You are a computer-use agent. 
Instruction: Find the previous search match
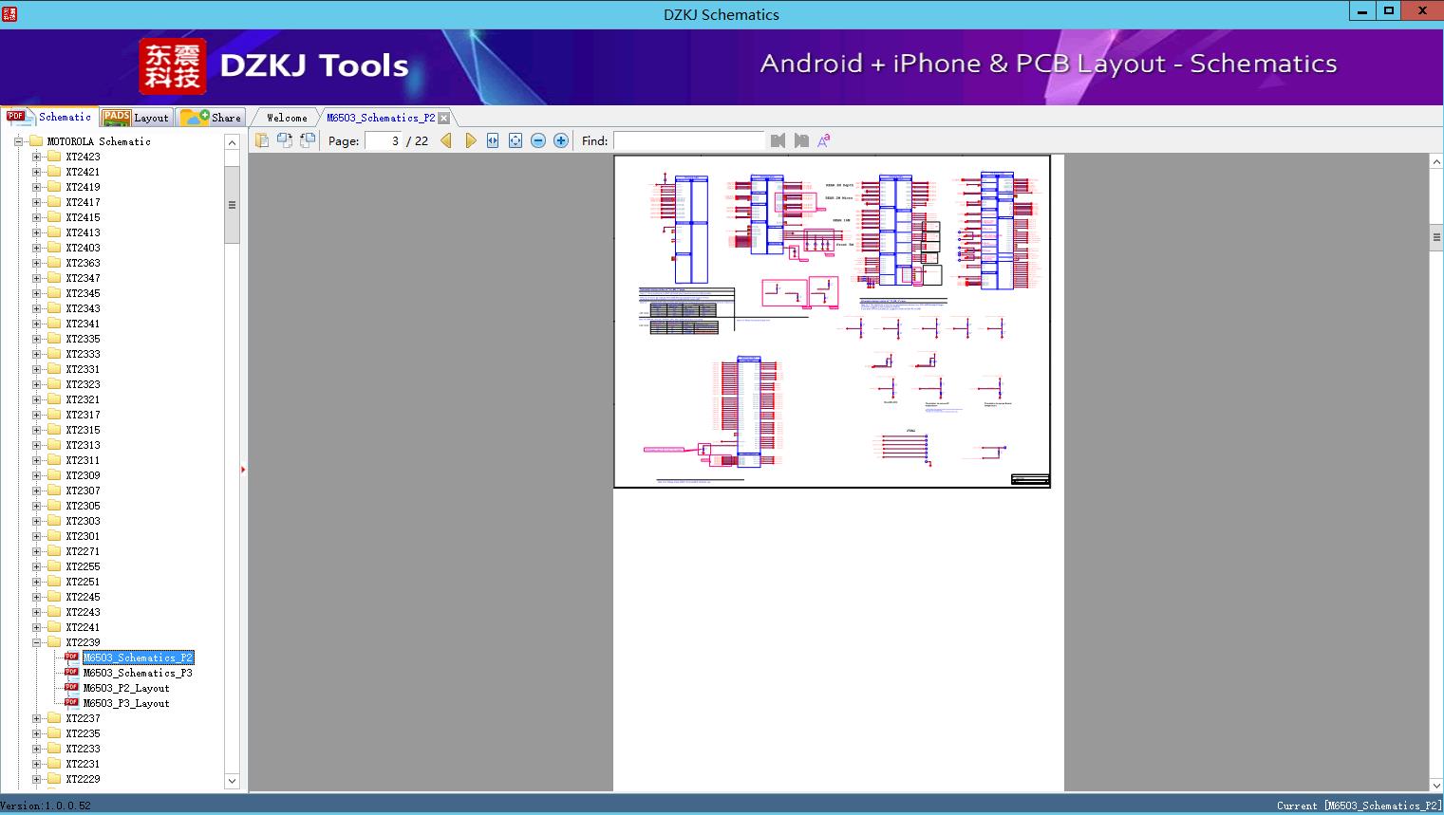pyautogui.click(x=778, y=140)
